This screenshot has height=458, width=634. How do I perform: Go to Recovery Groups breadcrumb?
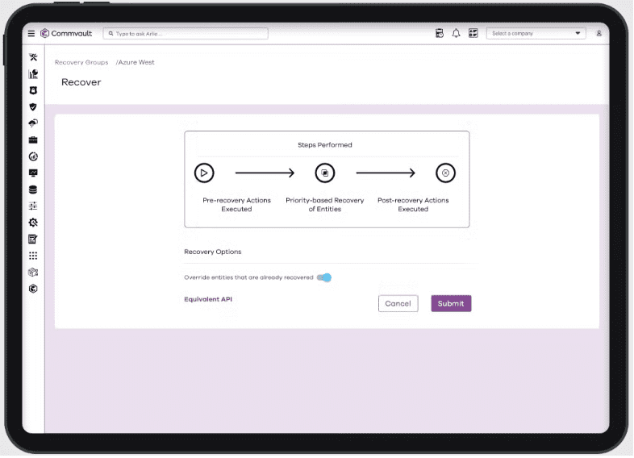click(x=81, y=62)
